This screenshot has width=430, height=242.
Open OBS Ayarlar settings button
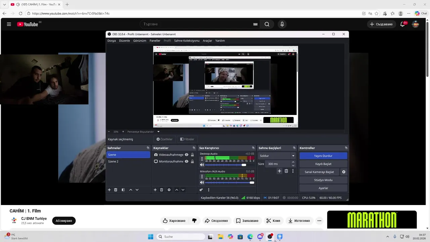pyautogui.click(x=323, y=188)
